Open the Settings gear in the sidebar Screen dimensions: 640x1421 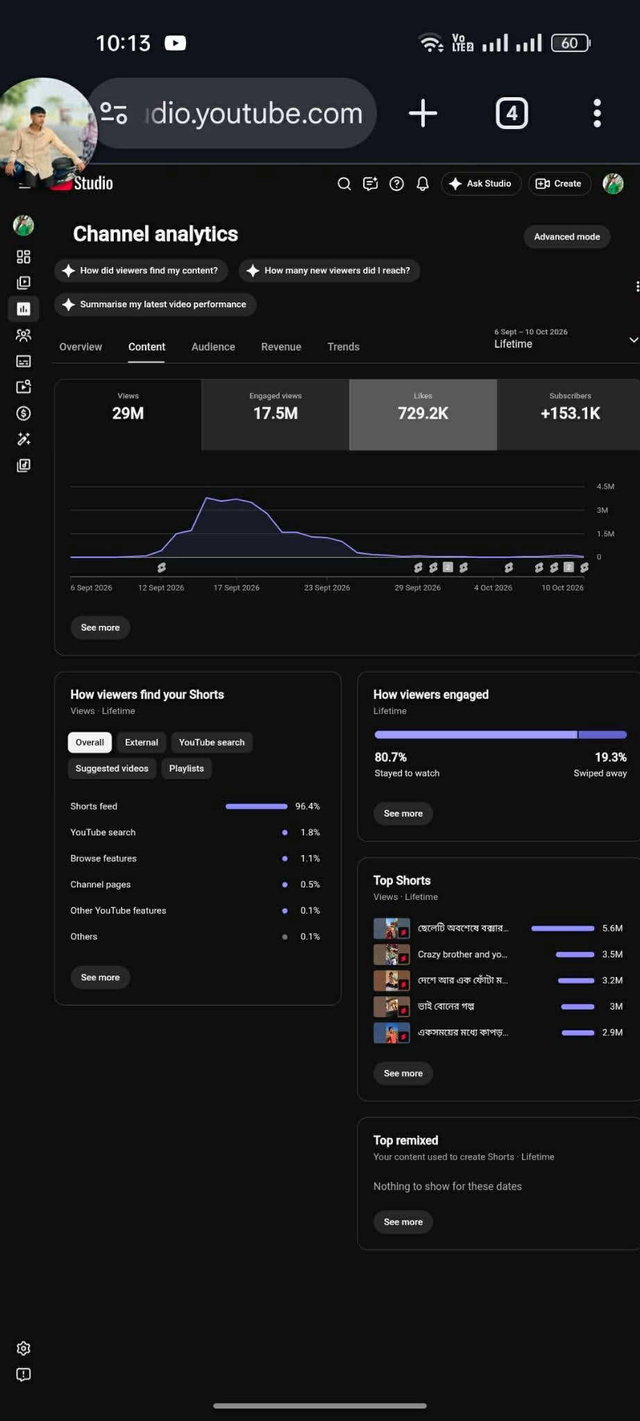[24, 1348]
